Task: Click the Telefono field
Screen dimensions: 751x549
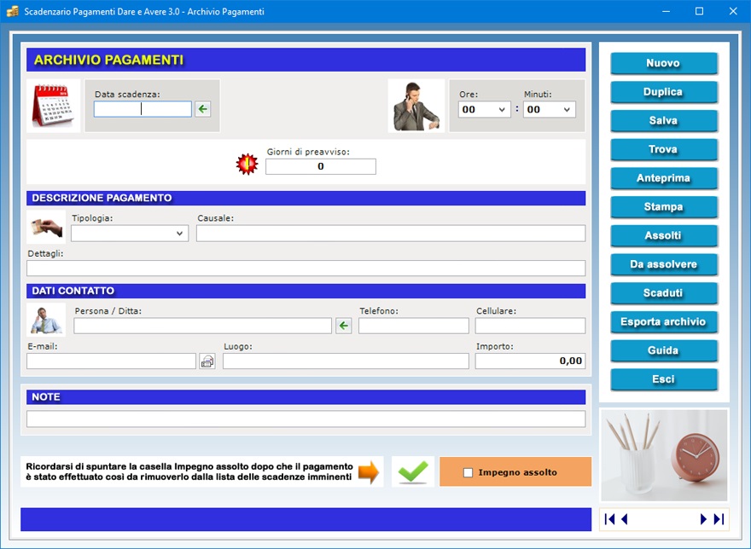Action: [414, 326]
